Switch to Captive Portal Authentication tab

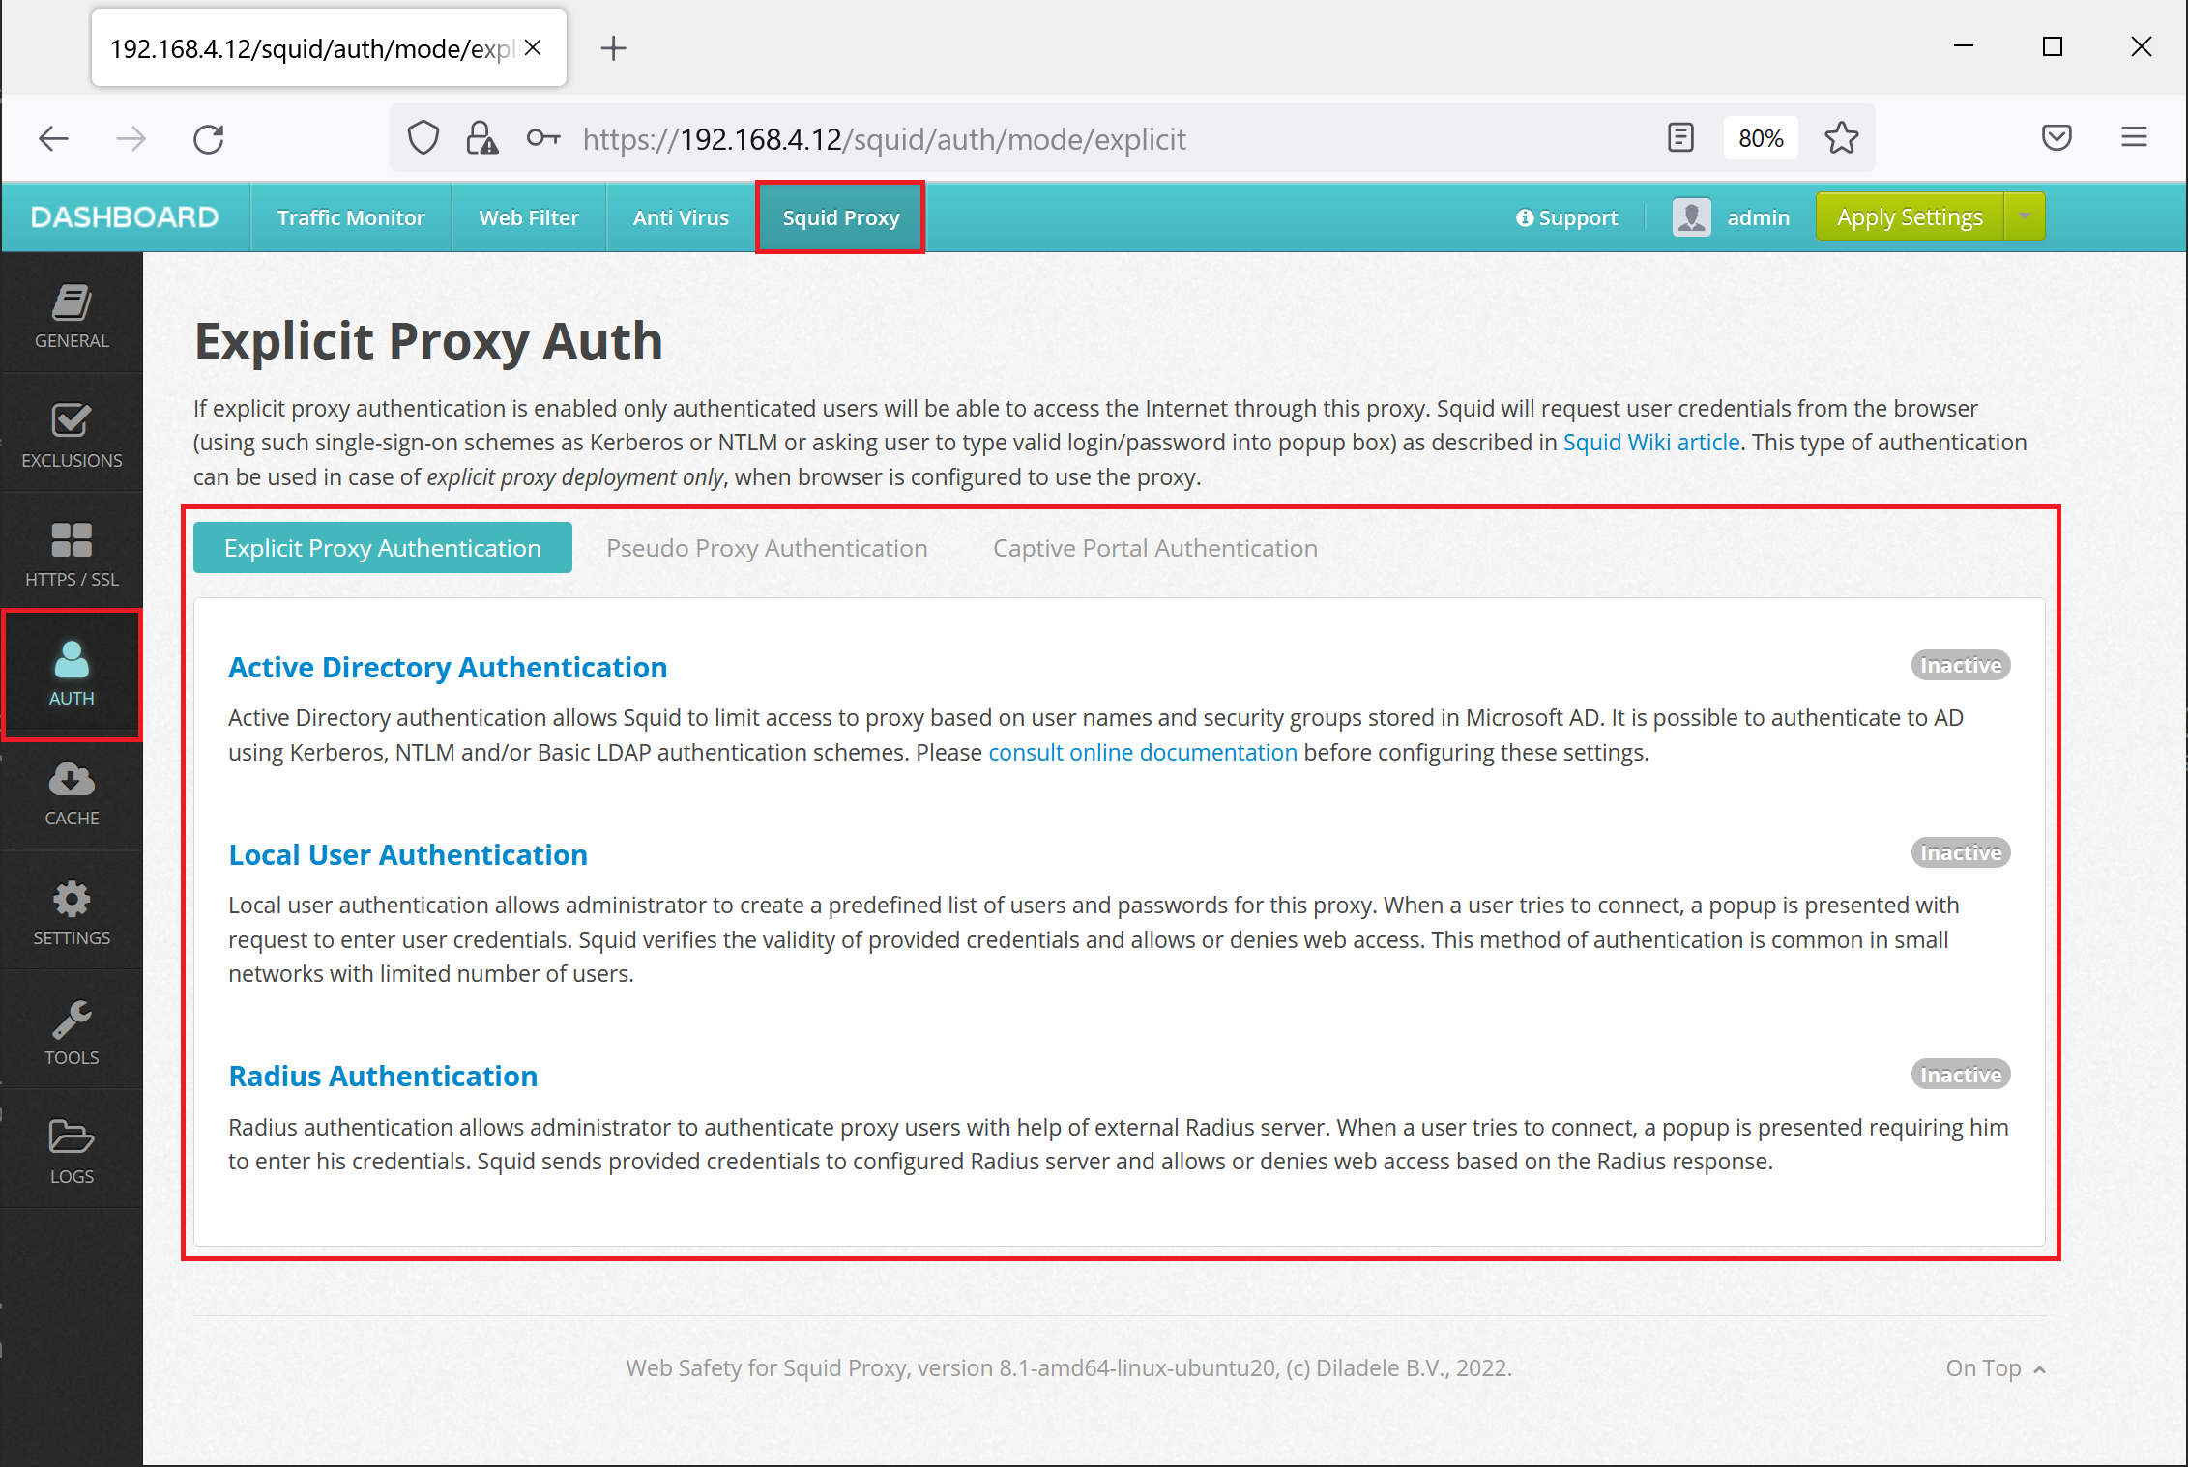[x=1154, y=549]
